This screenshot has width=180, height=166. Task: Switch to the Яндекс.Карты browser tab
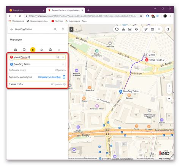pyautogui.click(x=65, y=10)
